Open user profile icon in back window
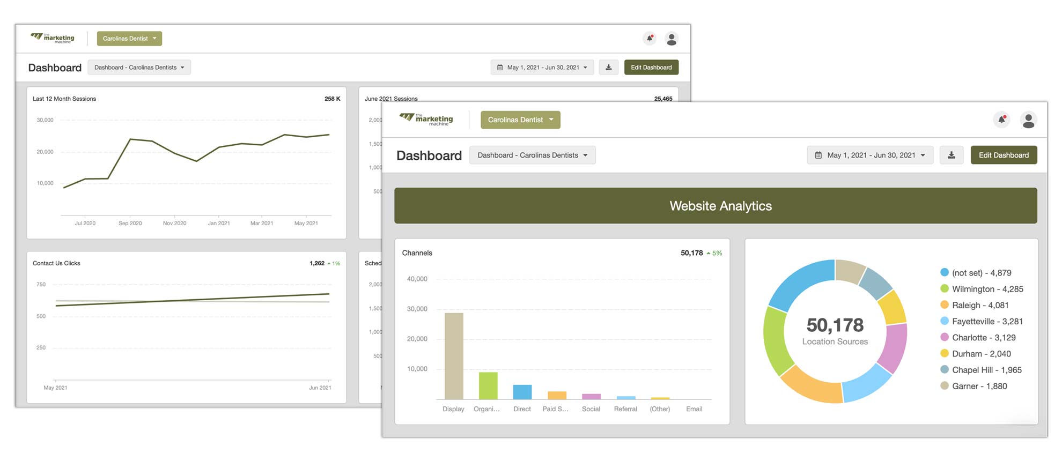1062x453 pixels. [x=671, y=39]
